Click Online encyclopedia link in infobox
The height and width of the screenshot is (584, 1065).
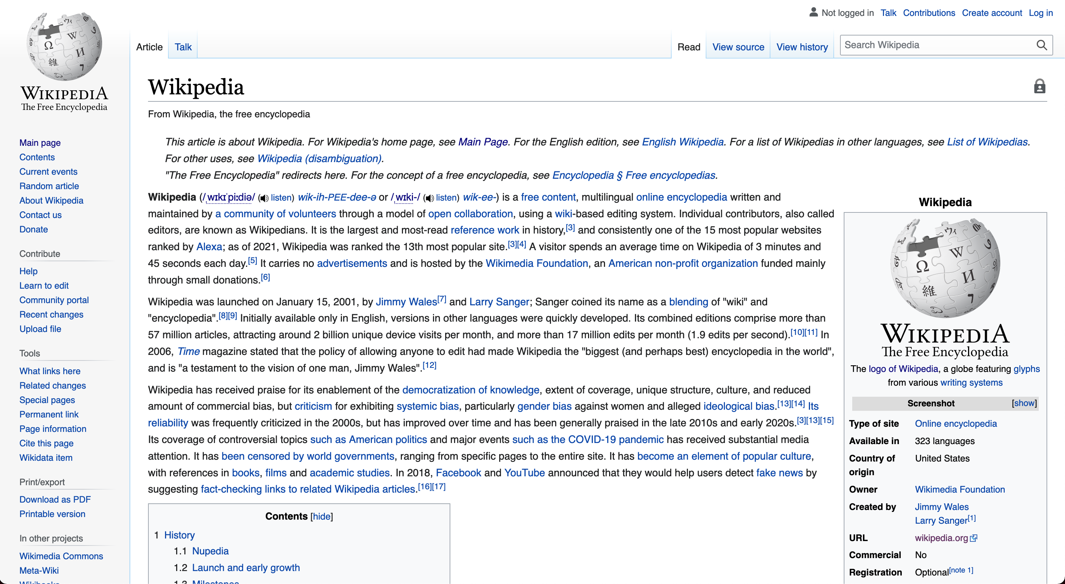click(x=955, y=424)
